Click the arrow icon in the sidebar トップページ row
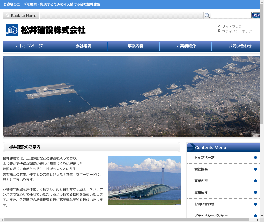The width and height of the screenshot is (264, 222). point(255,158)
